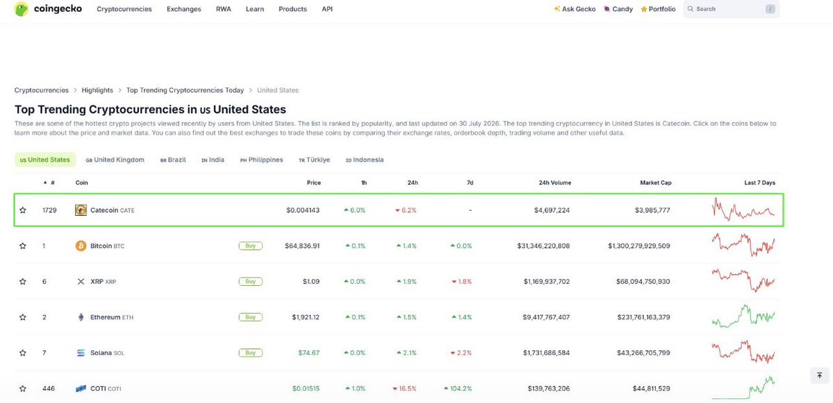Click the Bitcoin coin icon
833x403 pixels.
81,246
